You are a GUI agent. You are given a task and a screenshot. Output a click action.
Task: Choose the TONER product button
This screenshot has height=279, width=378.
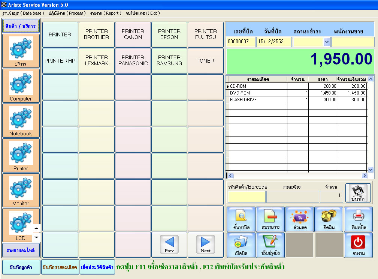point(205,61)
